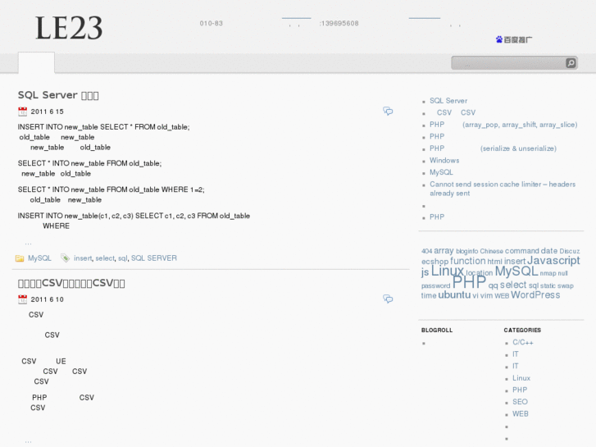Open the comments bubble icon for SQL Server post
Screen dimensions: 596x447
coord(388,111)
